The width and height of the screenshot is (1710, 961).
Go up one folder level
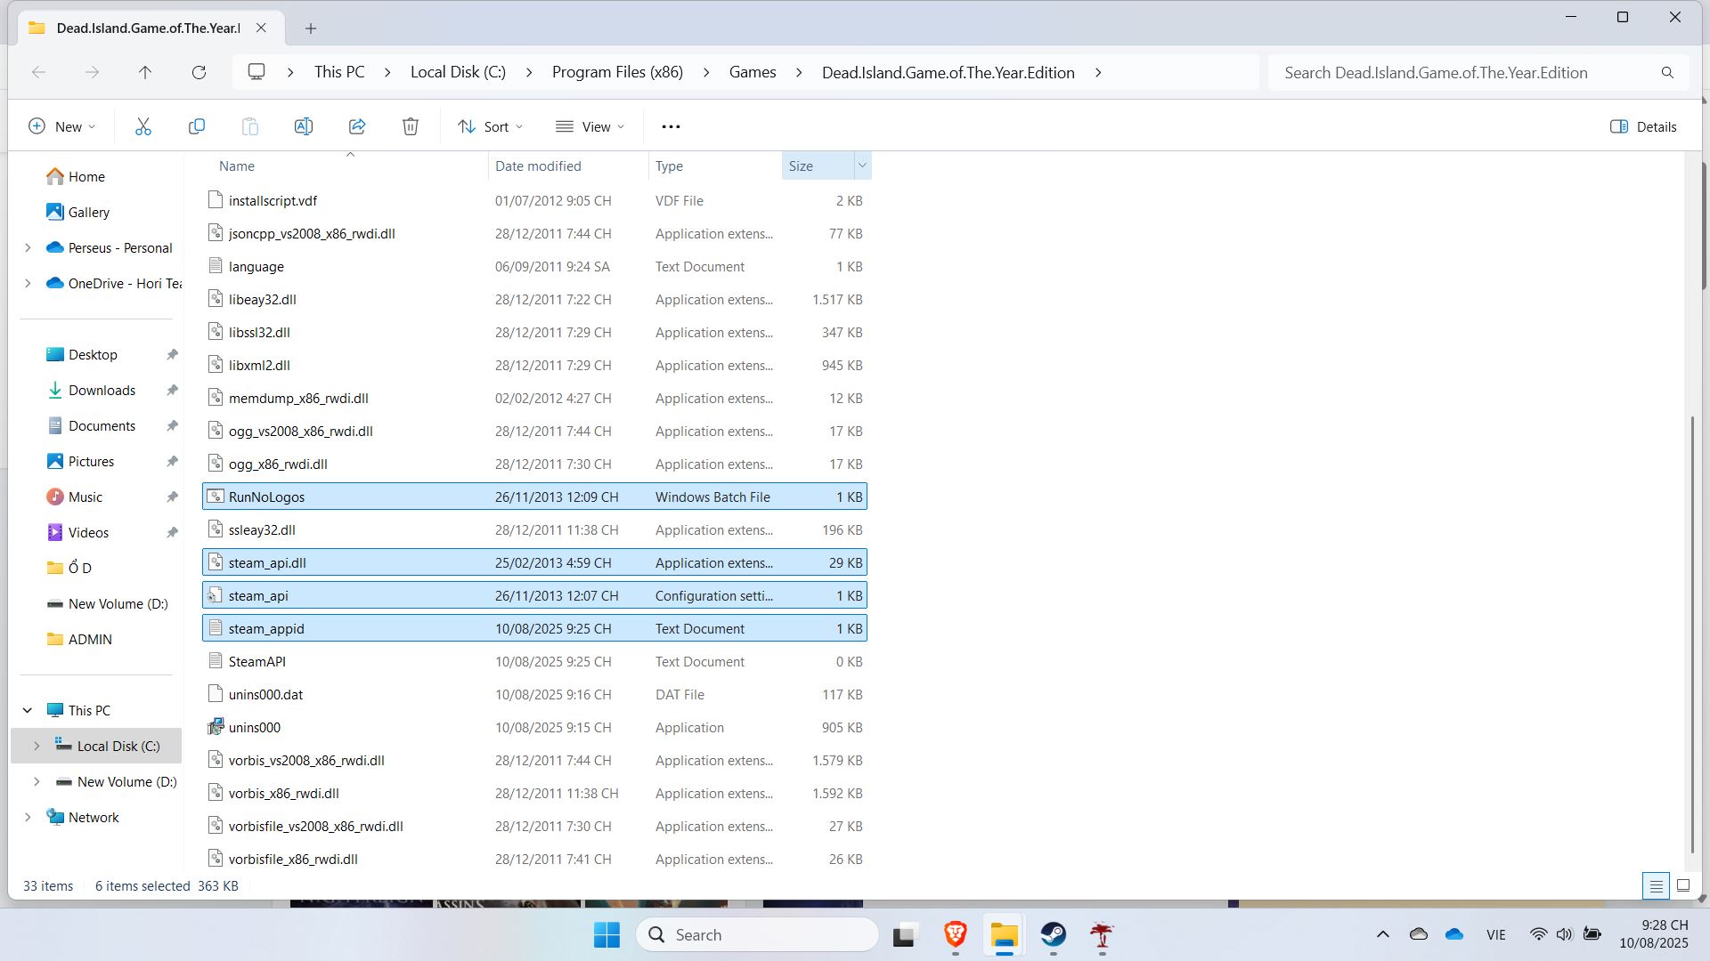pyautogui.click(x=145, y=72)
